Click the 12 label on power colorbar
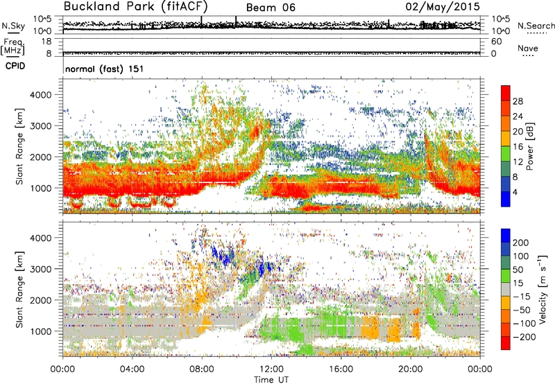555x384 pixels. tap(518, 162)
